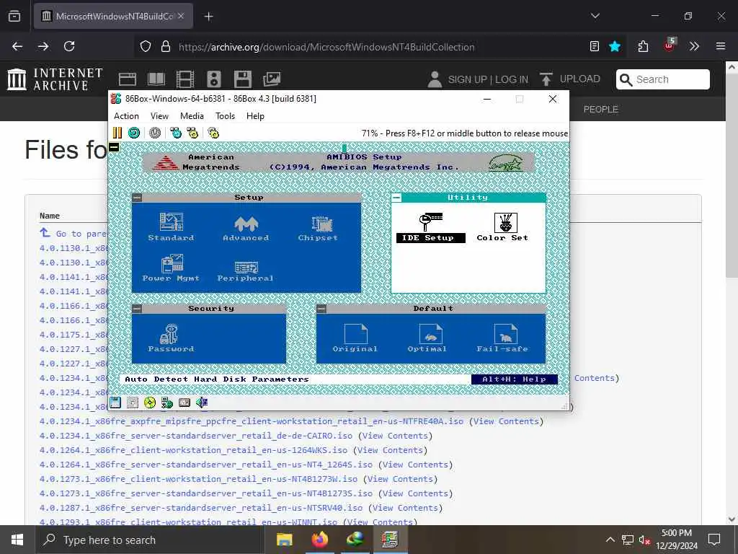Viewport: 738px width, 554px height.
Task: Open a new Firefox tab
Action: pos(208,17)
